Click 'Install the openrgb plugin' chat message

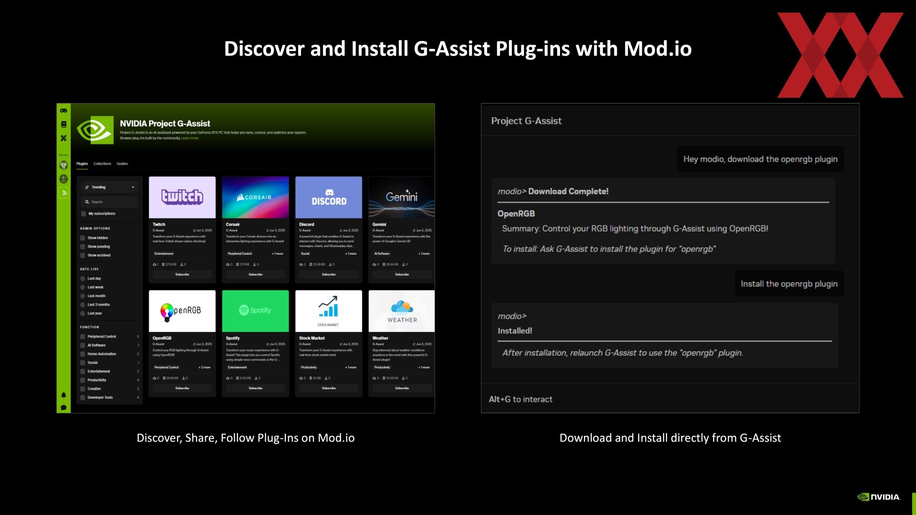coord(789,284)
